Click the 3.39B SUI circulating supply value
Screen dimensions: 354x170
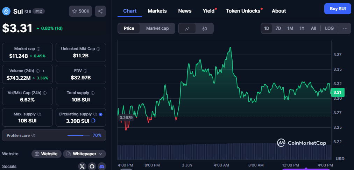(x=78, y=121)
